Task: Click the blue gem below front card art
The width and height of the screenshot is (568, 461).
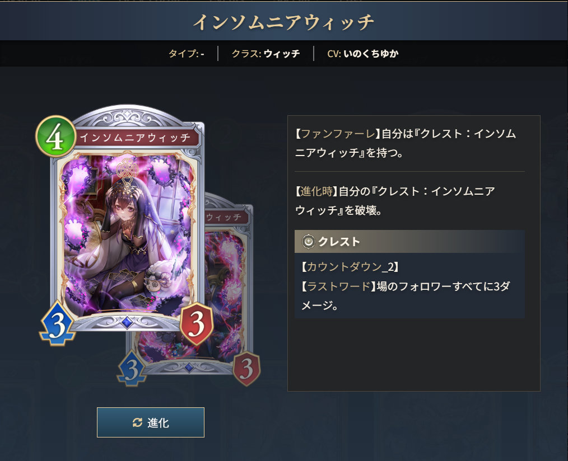Action: (x=127, y=322)
